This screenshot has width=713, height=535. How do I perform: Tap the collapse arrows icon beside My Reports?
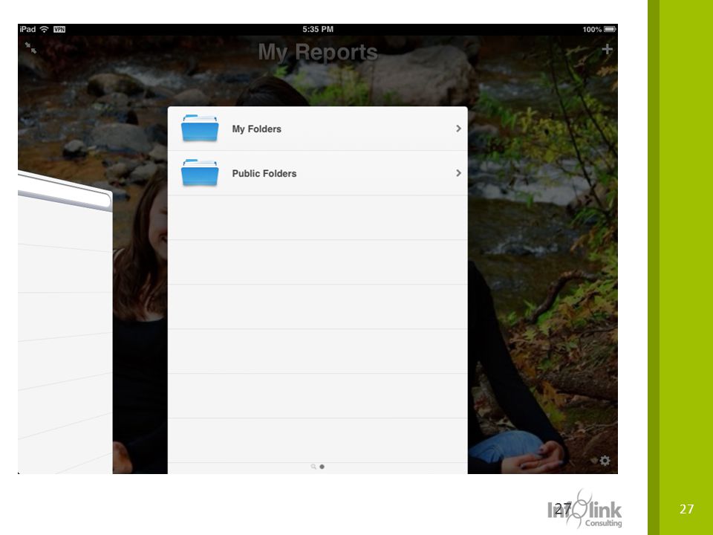point(30,48)
